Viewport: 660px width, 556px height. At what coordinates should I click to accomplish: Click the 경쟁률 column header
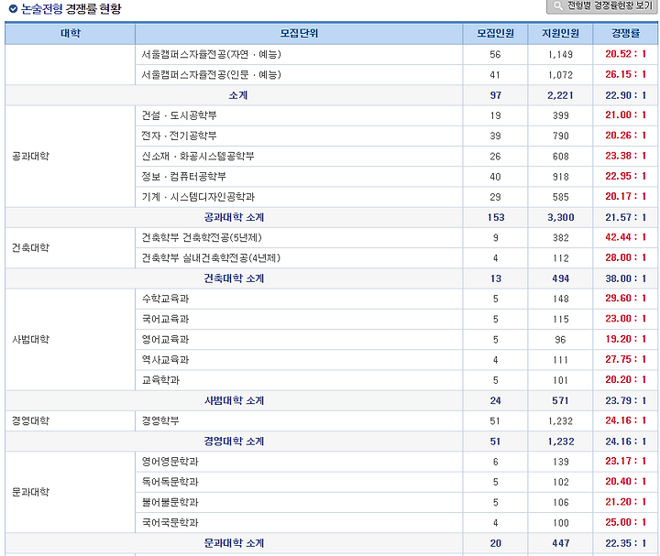coord(625,33)
